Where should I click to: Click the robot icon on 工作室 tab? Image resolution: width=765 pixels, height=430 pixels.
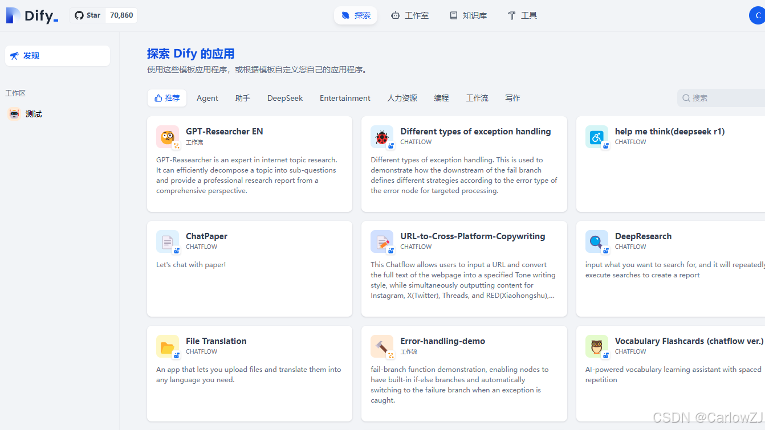(x=396, y=15)
